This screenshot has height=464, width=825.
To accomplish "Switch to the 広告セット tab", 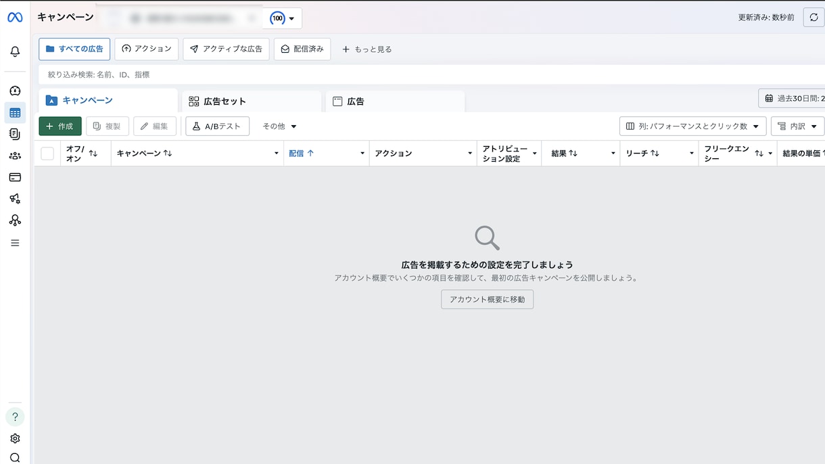I will click(x=252, y=101).
